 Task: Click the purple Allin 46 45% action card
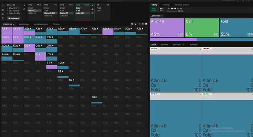click(167, 28)
